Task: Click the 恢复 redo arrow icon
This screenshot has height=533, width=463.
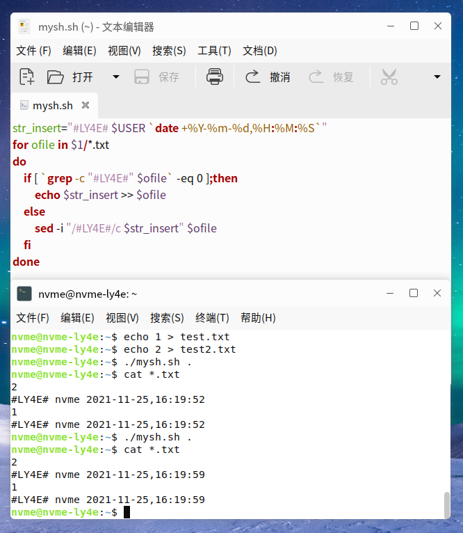Action: [316, 77]
